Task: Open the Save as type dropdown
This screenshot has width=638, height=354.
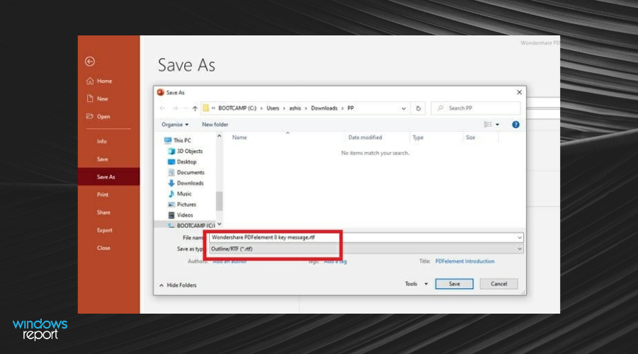Action: click(366, 249)
